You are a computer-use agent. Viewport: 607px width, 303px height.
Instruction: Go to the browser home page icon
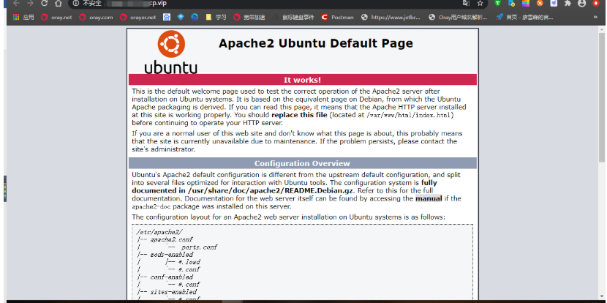tap(58, 4)
